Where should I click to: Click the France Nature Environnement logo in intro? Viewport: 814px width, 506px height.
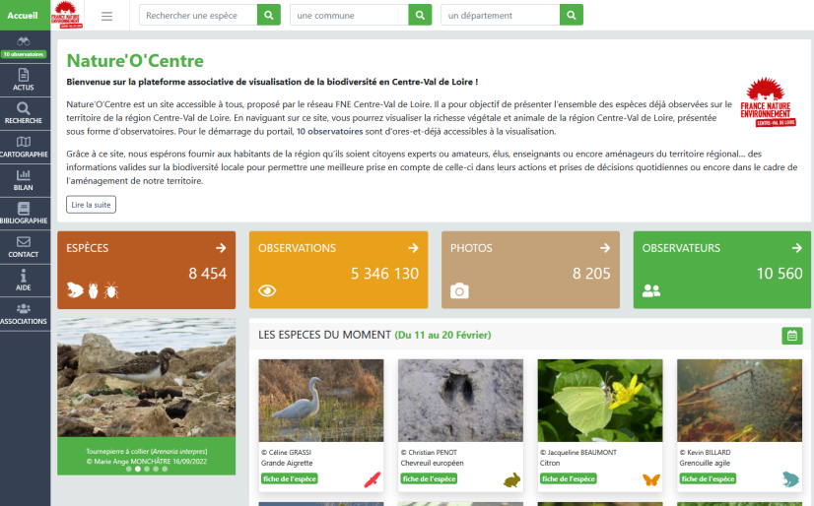pos(768,102)
